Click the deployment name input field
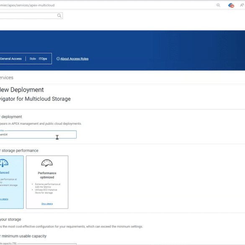 [x=38, y=134]
